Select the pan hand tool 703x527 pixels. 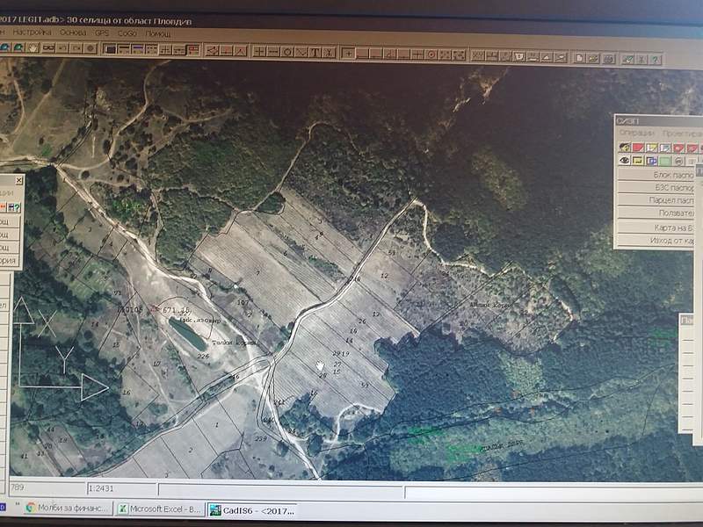(33, 48)
